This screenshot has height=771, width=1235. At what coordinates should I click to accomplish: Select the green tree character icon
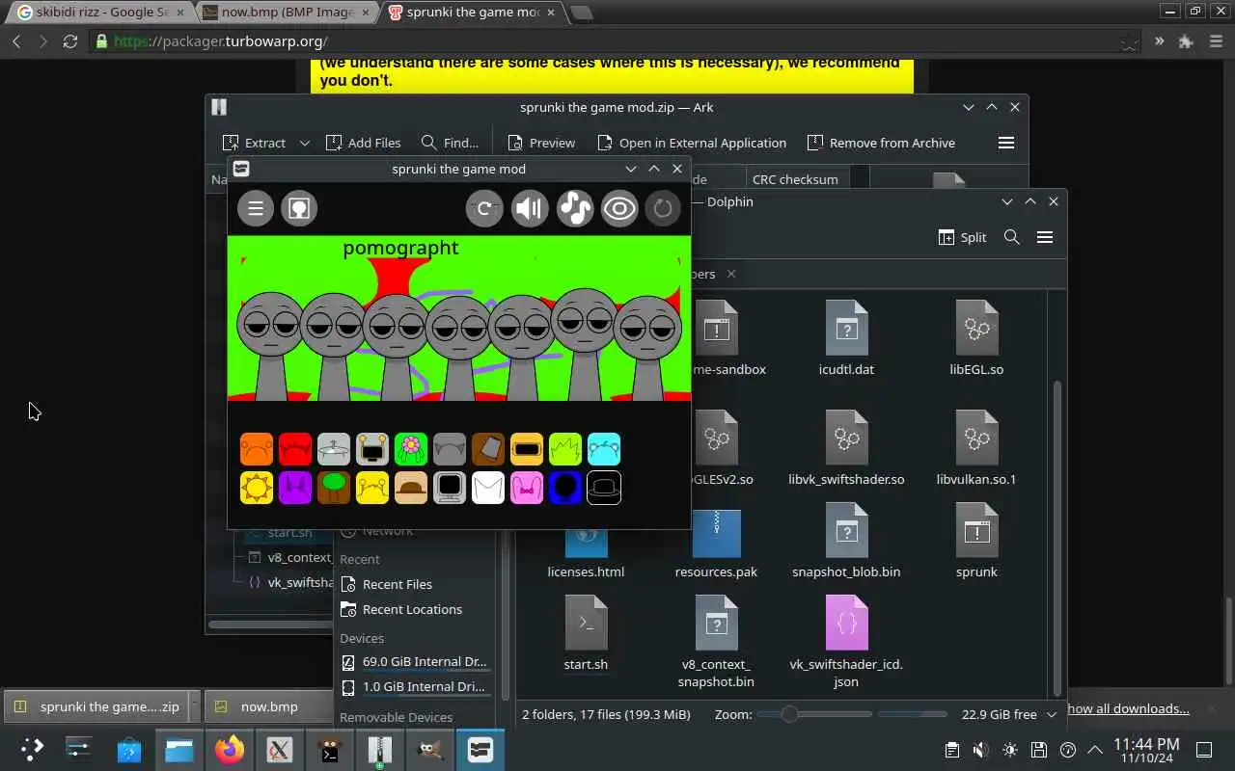pyautogui.click(x=334, y=488)
